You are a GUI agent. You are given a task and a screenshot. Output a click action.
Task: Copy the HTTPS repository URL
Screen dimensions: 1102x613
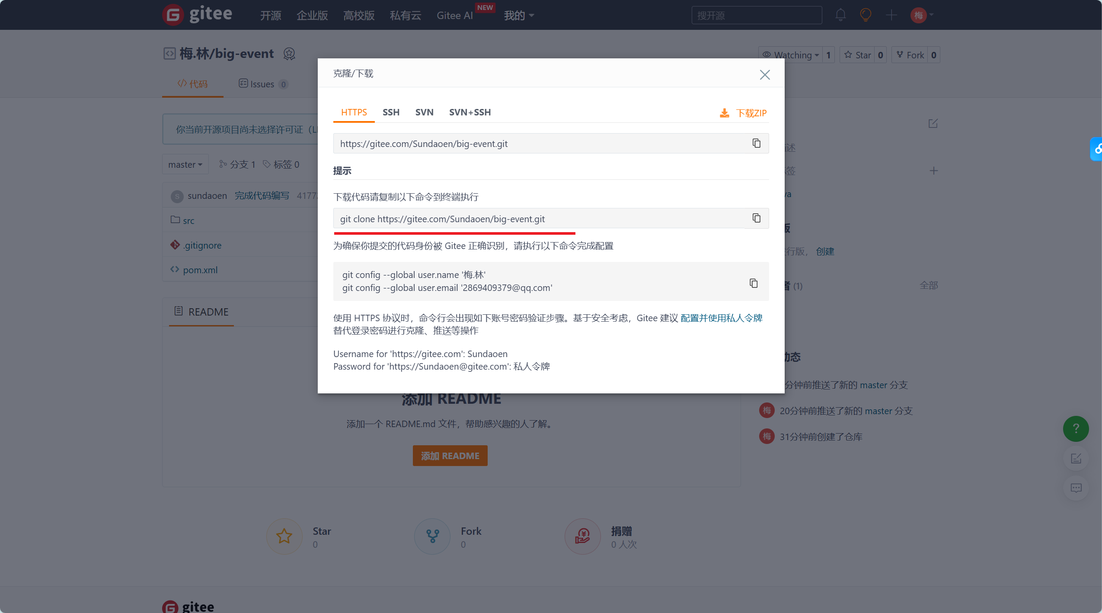(x=756, y=143)
